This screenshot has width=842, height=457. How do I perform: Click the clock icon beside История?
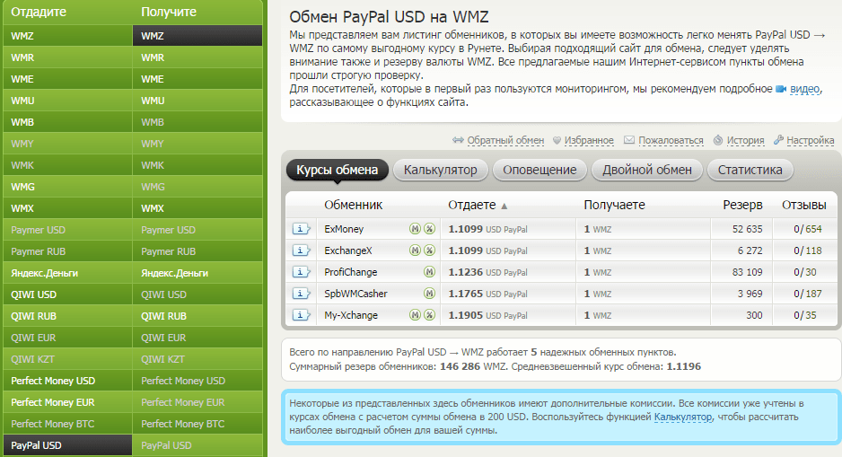click(718, 140)
